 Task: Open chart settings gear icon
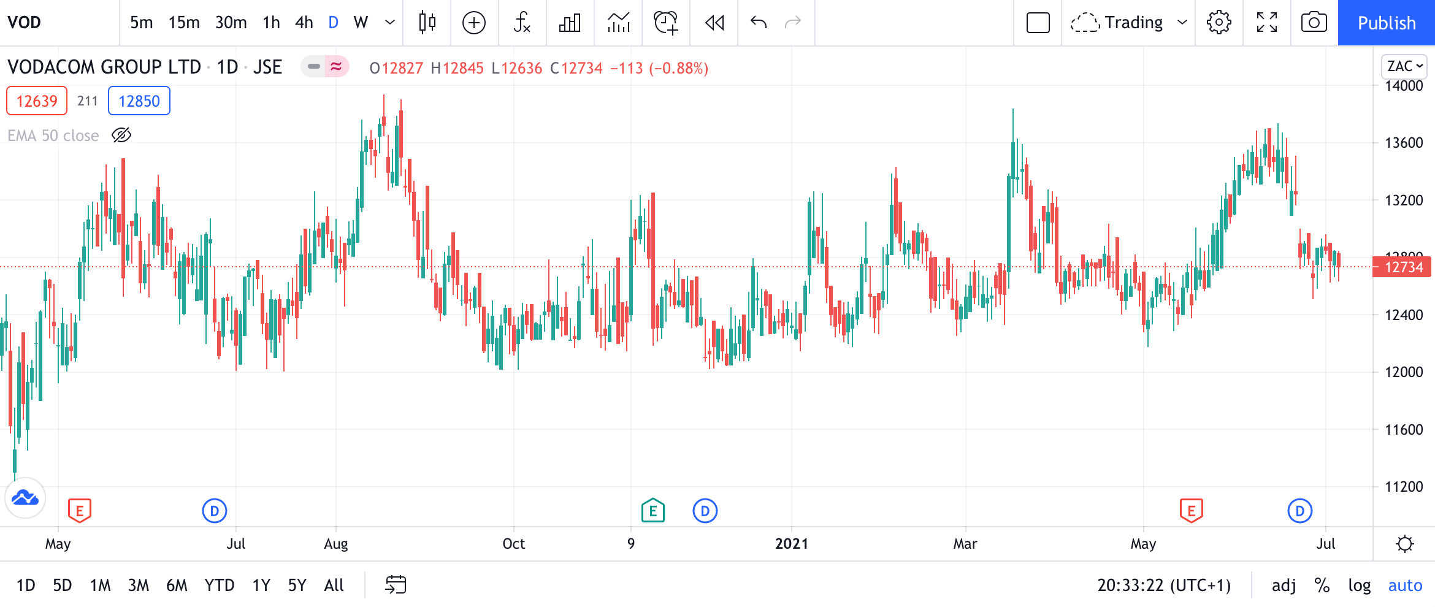tap(1219, 23)
